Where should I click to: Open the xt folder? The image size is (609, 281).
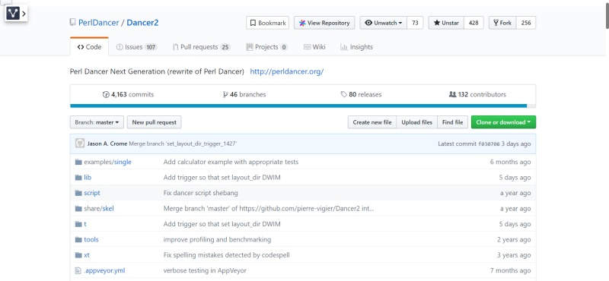pyautogui.click(x=87, y=255)
